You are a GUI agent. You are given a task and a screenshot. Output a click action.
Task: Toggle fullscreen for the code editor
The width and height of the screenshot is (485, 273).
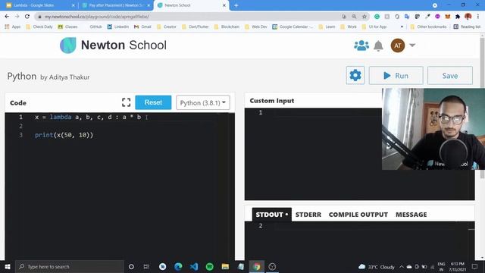click(127, 102)
